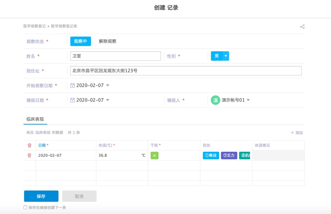Viewport: 331px width, 214px height.
Task: Click the ①寒战 tag
Action: click(x=211, y=155)
